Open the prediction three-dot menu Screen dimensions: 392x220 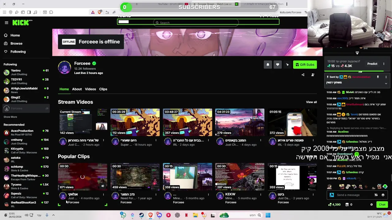pyautogui.click(x=384, y=64)
